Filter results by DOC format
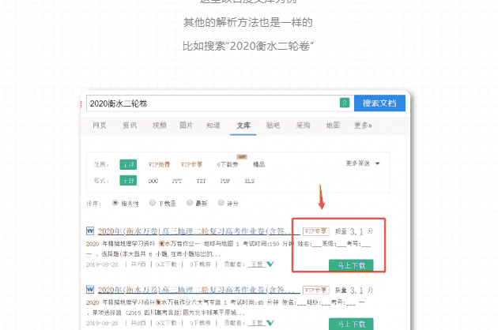 click(153, 181)
